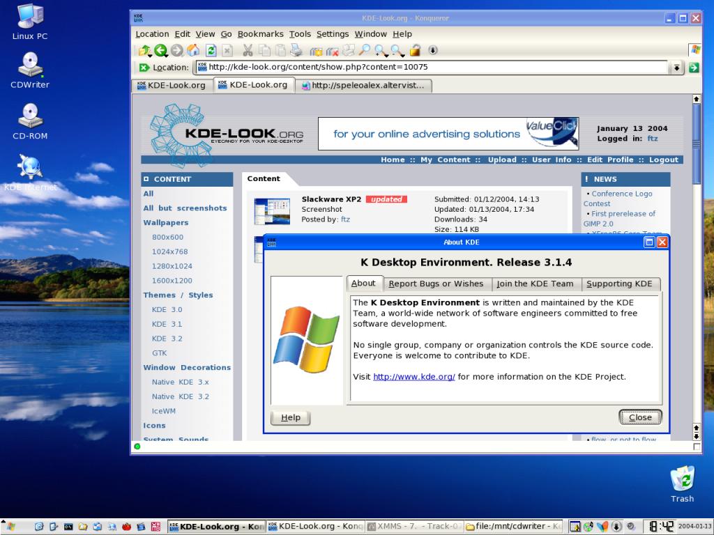
Task: Select the Supporting KDE tab
Action: click(x=619, y=284)
